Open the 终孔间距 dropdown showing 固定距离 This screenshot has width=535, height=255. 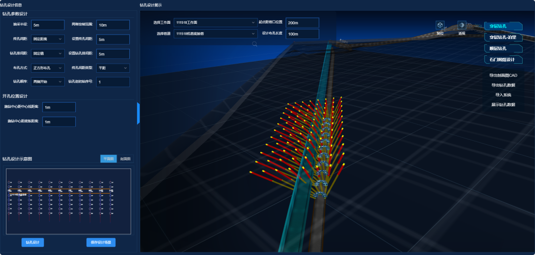(x=48, y=40)
